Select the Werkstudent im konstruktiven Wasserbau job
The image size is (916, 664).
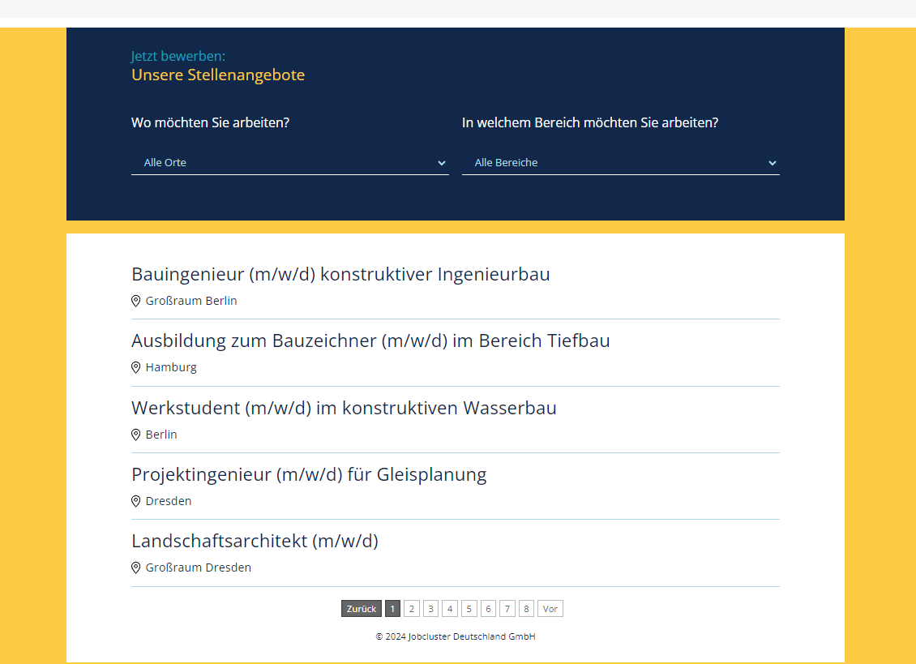(344, 408)
